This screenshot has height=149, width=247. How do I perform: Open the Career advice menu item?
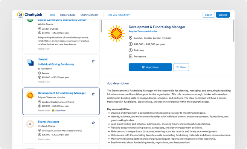(67, 15)
